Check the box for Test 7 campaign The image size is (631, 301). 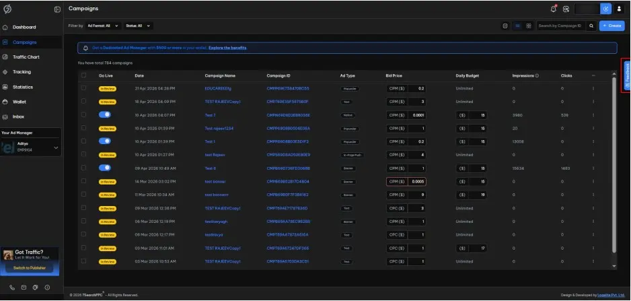(x=83, y=114)
